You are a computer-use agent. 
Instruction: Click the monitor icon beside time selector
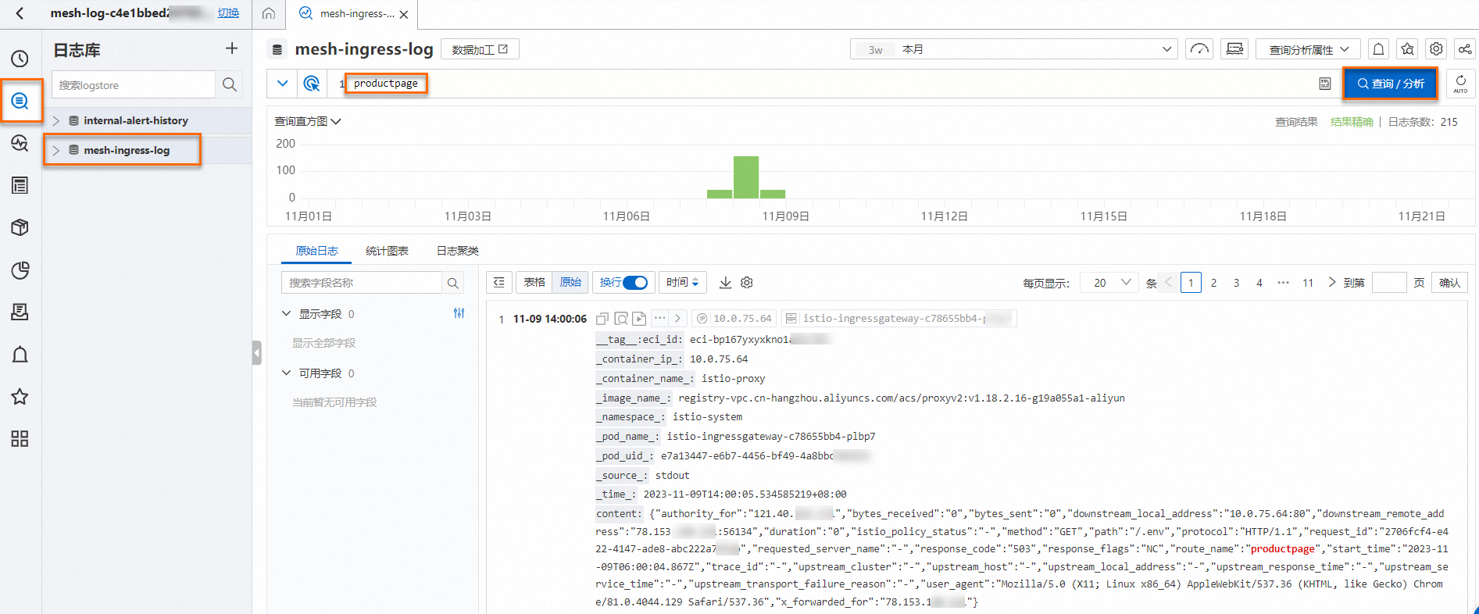pyautogui.click(x=1234, y=49)
